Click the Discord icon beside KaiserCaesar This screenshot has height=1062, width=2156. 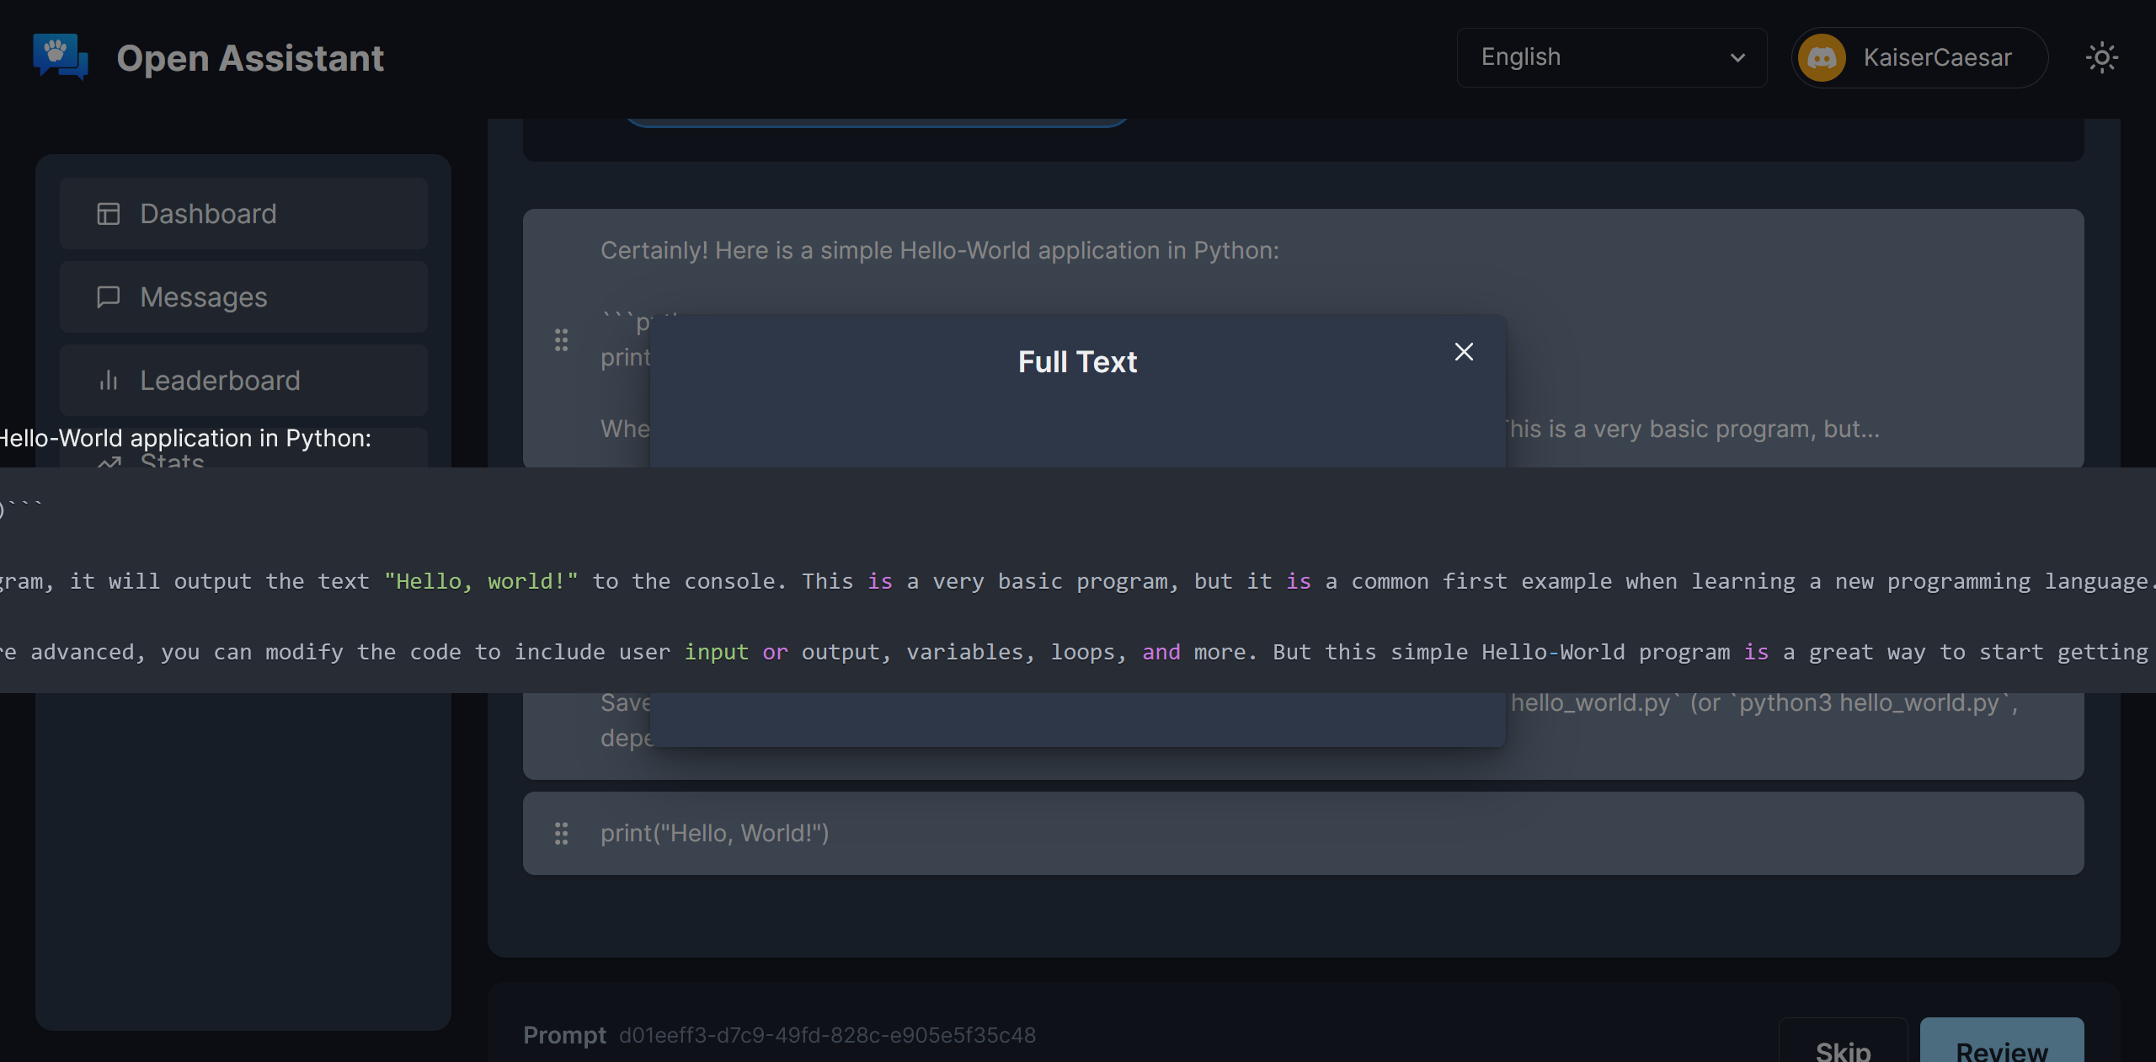click(1824, 57)
